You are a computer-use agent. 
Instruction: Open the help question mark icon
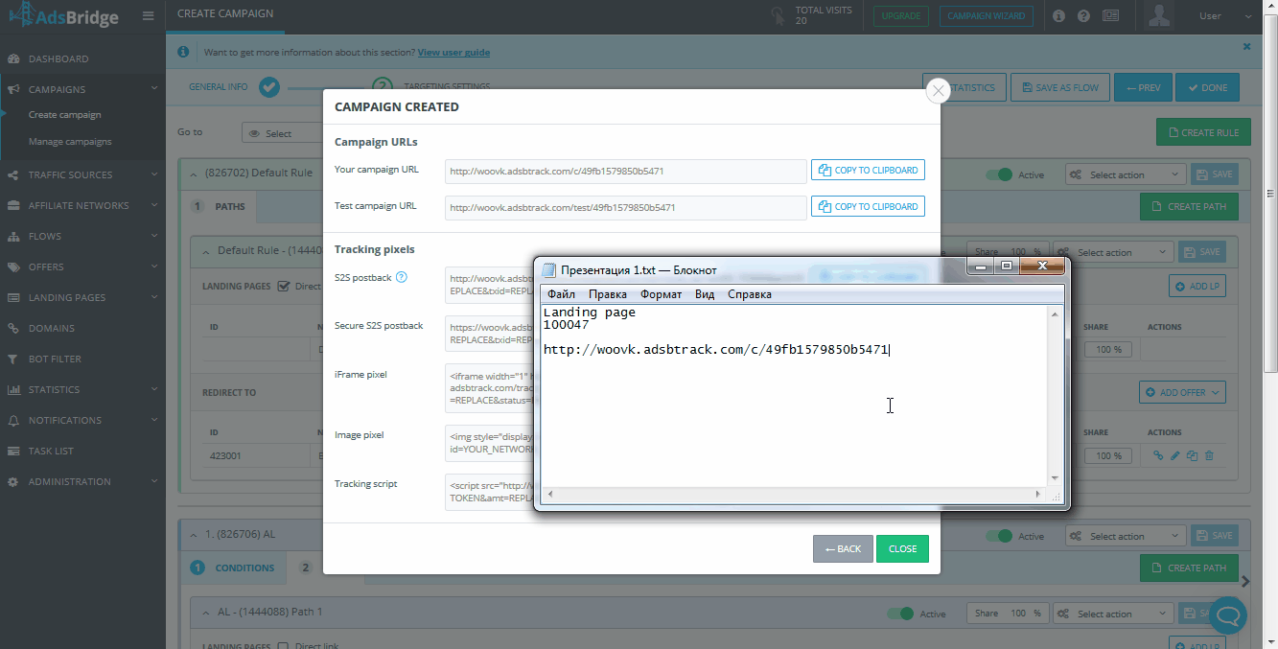click(x=1083, y=16)
